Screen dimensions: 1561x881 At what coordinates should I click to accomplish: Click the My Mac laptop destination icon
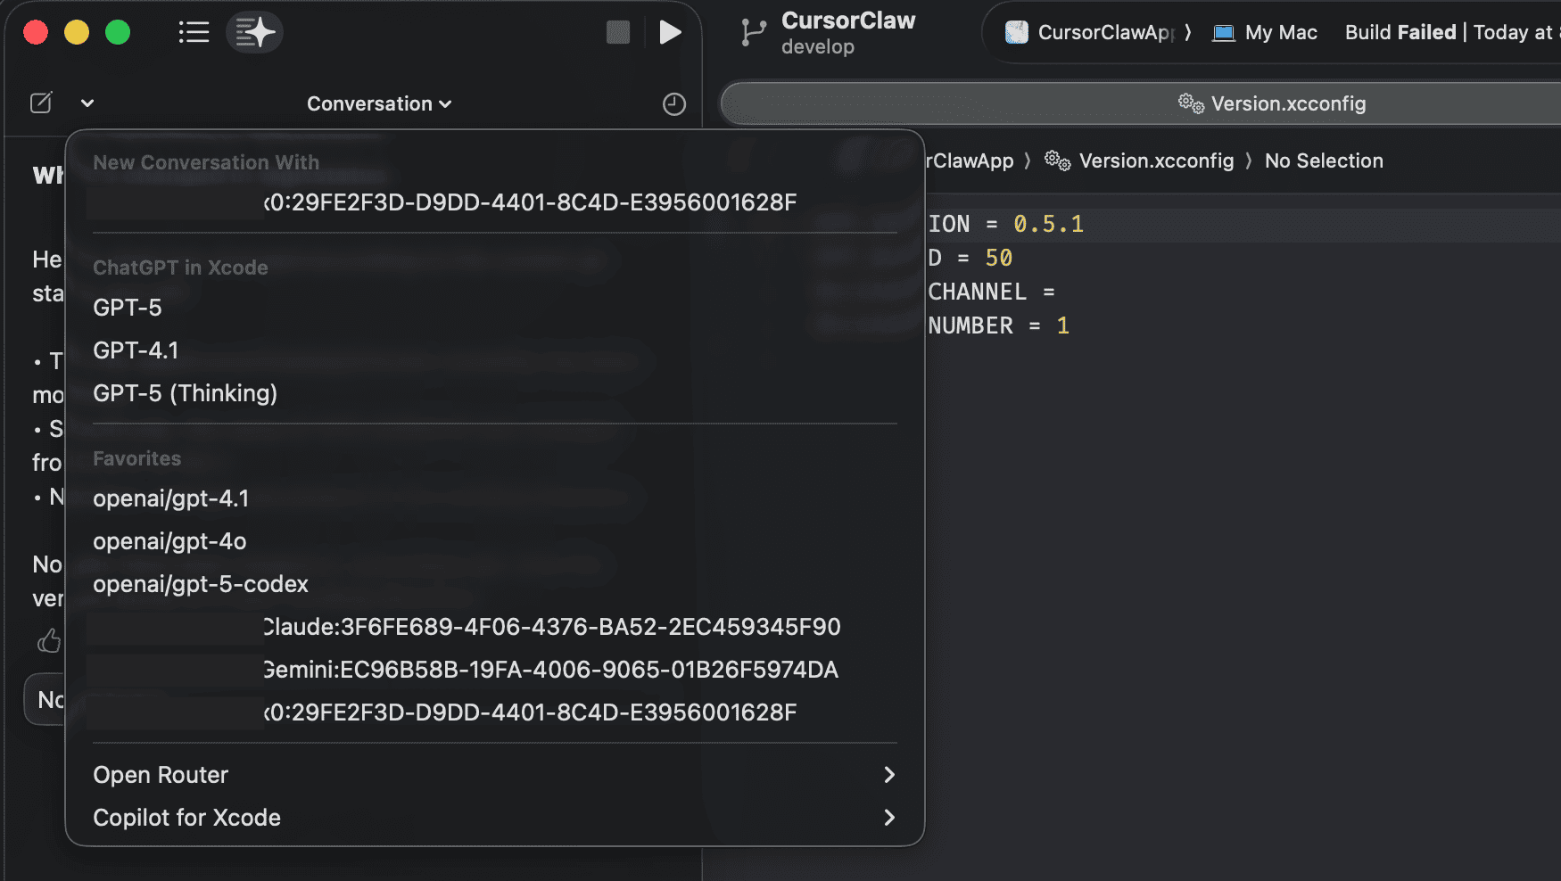click(1222, 32)
